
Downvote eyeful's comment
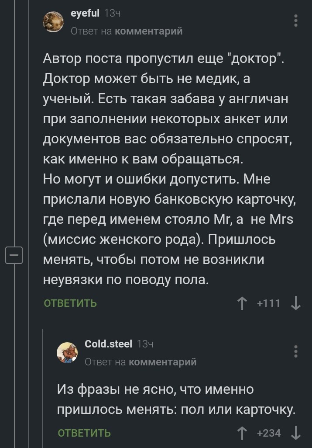pyautogui.click(x=295, y=303)
